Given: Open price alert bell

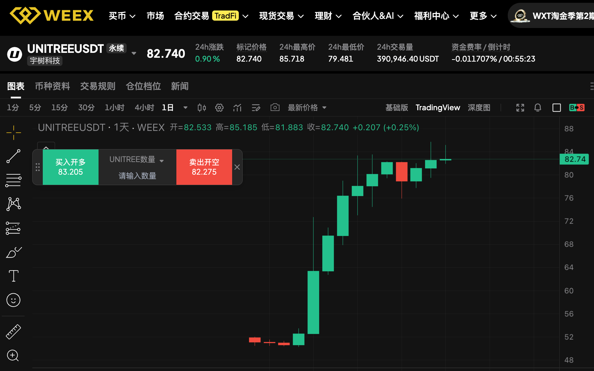Looking at the screenshot, I should tap(538, 107).
